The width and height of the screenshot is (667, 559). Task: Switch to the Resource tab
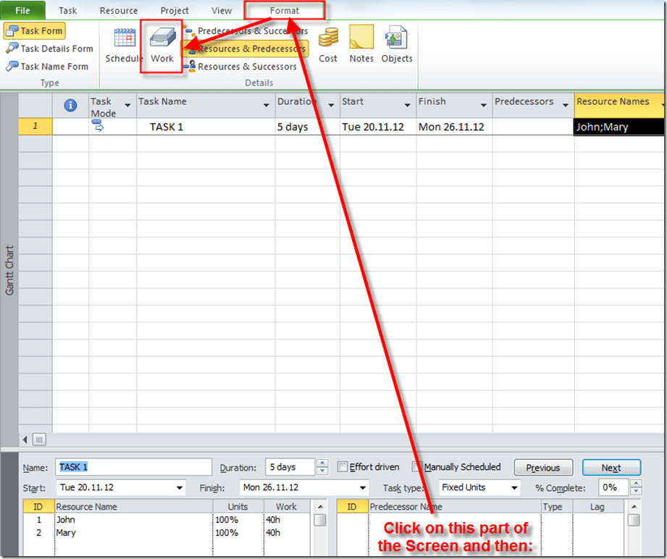tap(119, 11)
